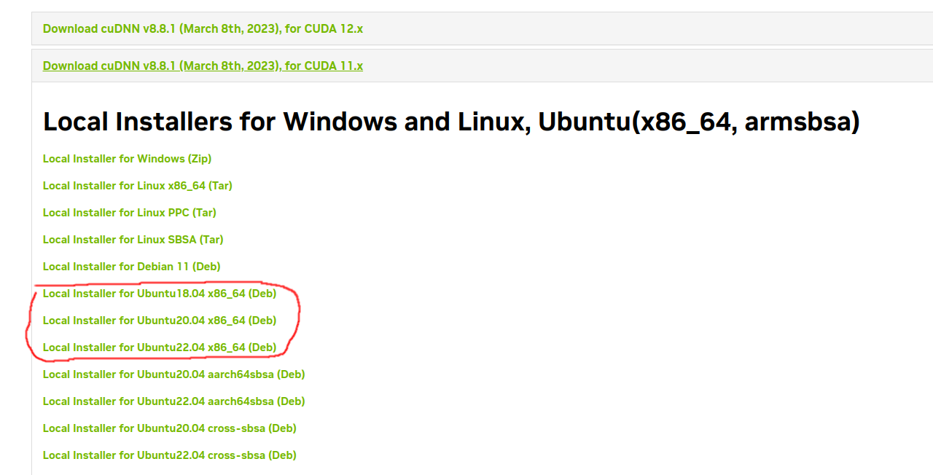The height and width of the screenshot is (475, 933).
Task: Open the Local Installer for Windows (Zip) link
Action: (x=127, y=158)
